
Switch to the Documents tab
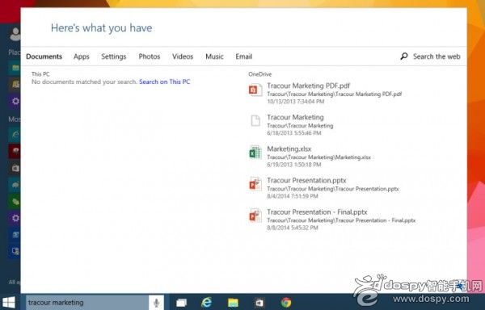click(x=44, y=57)
